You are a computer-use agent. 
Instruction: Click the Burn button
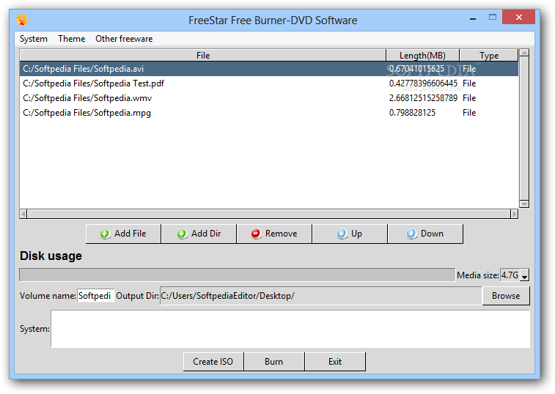(274, 362)
